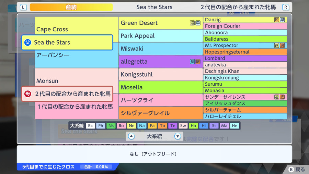Click the L shoulder button icon
The width and height of the screenshot is (309, 174).
click(x=23, y=7)
